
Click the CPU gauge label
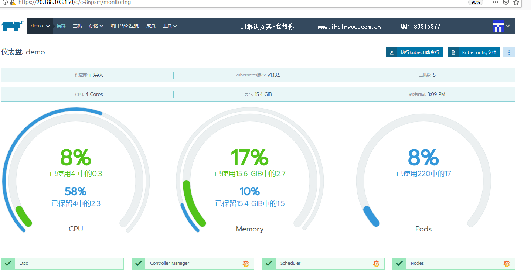click(x=76, y=229)
